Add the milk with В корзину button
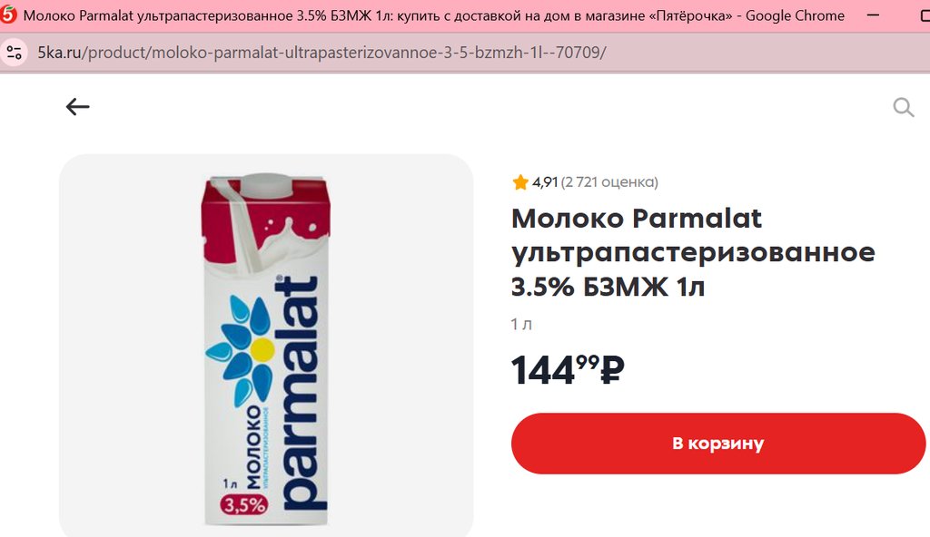The image size is (930, 537). 718,444
